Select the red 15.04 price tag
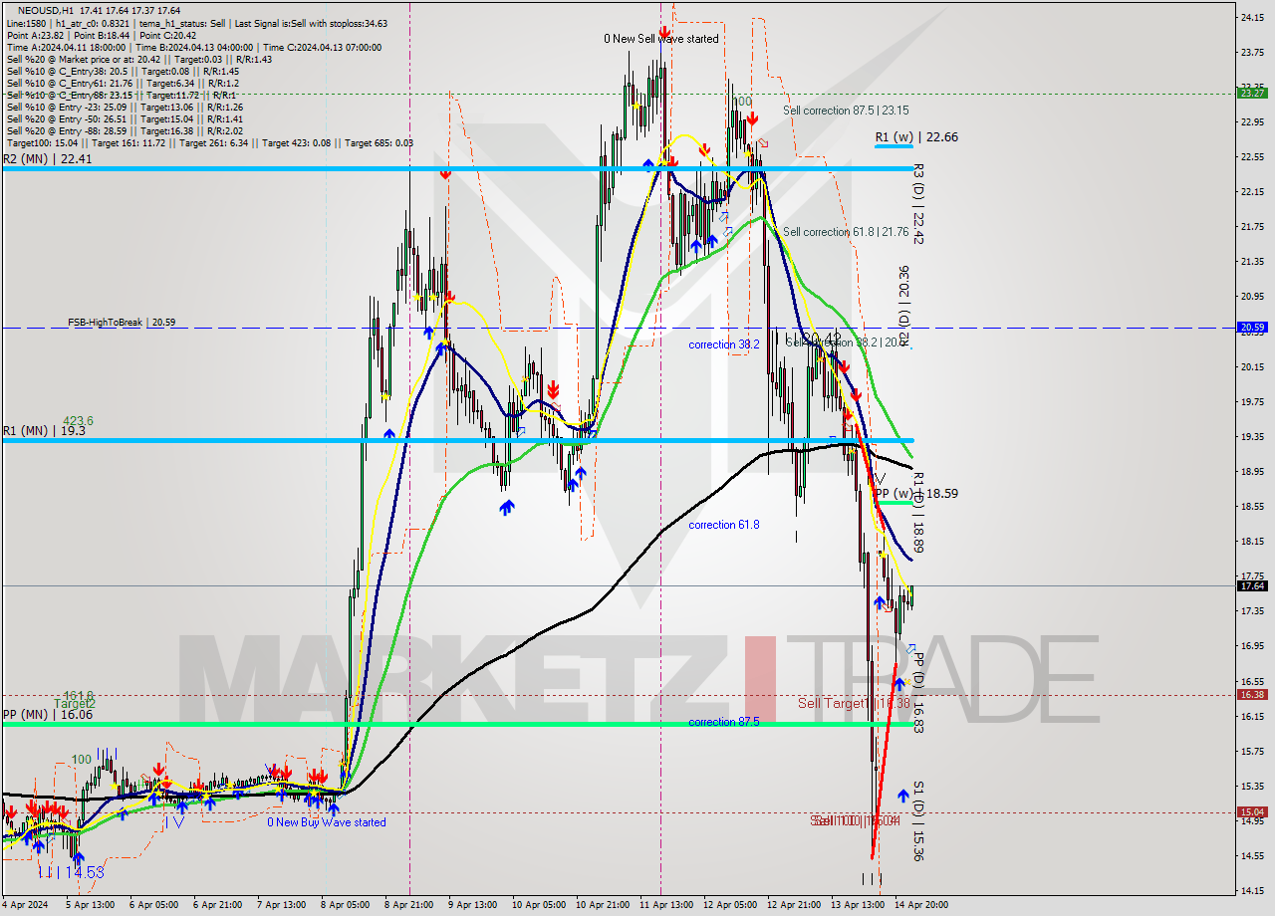The height and width of the screenshot is (916, 1275). 1252,812
